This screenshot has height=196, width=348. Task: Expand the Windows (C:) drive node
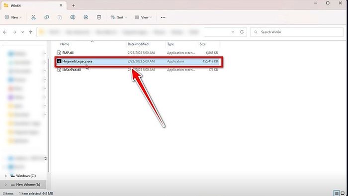pyautogui.click(x=6, y=176)
